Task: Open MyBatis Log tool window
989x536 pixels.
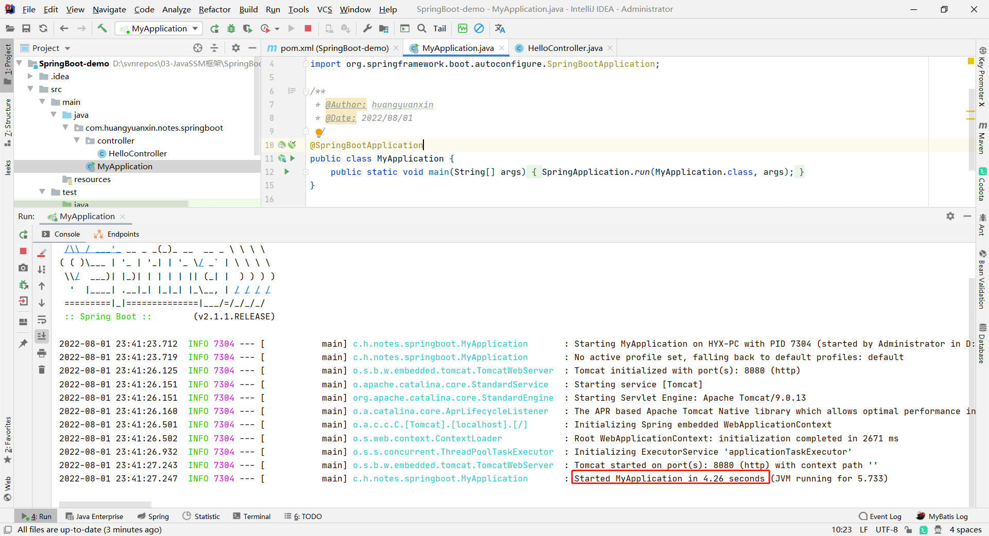Action: (942, 516)
